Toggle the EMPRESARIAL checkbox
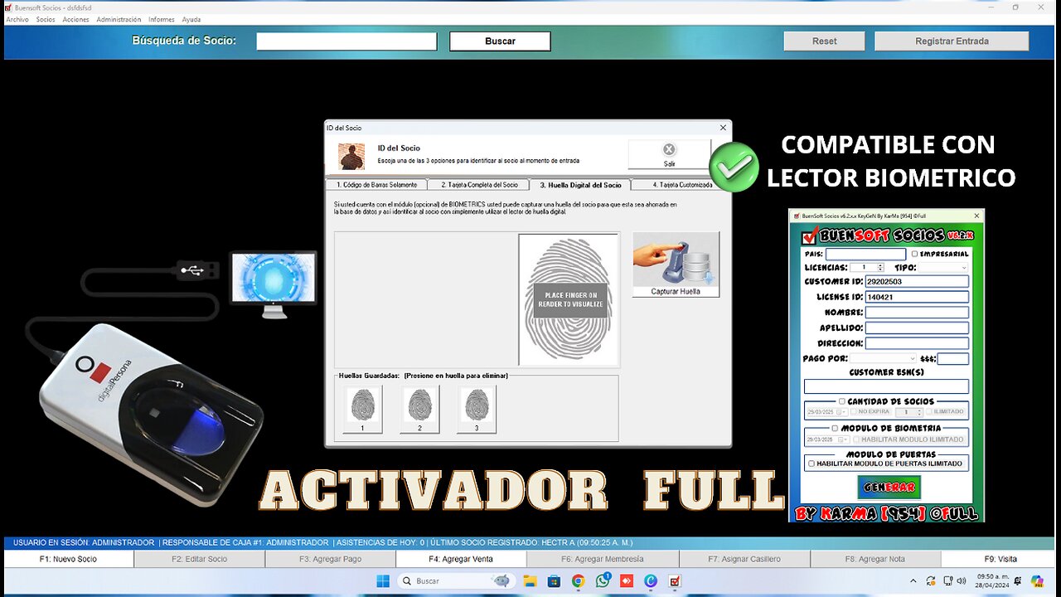The image size is (1061, 597). [914, 254]
